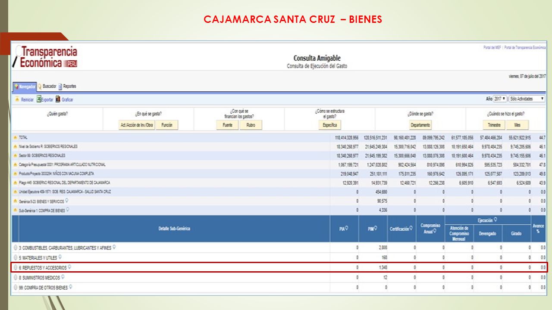The height and width of the screenshot is (310, 552).
Task: Click the Graficar link text
Action: click(x=67, y=99)
